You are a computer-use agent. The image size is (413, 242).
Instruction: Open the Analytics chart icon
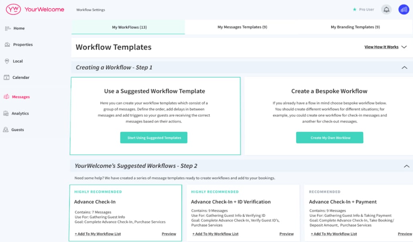point(6,114)
